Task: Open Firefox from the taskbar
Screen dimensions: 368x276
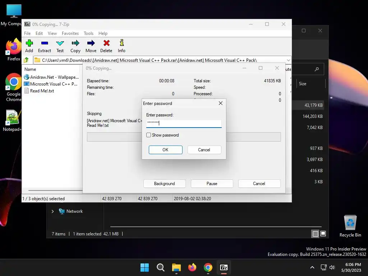Action: tap(192, 267)
